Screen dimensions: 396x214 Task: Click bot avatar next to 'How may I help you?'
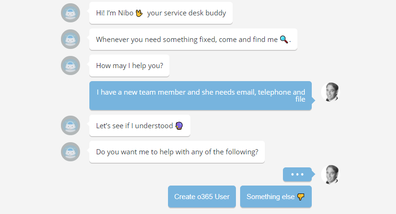pos(70,66)
